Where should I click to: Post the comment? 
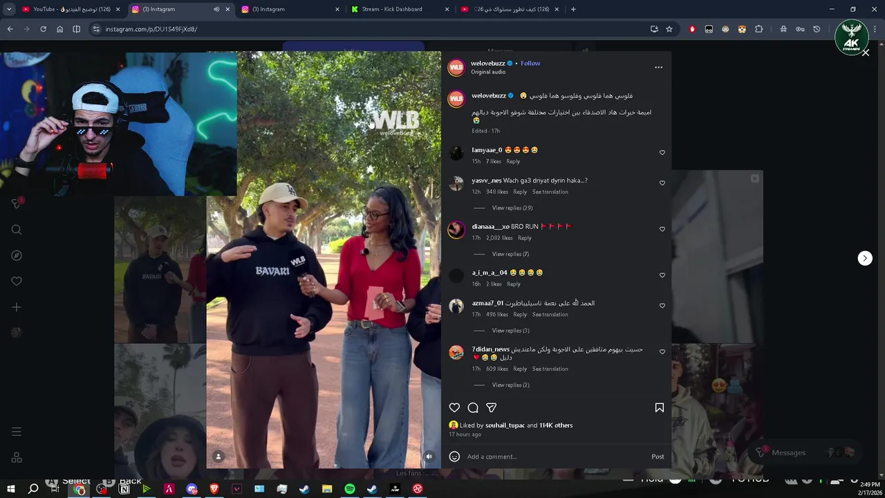click(658, 456)
